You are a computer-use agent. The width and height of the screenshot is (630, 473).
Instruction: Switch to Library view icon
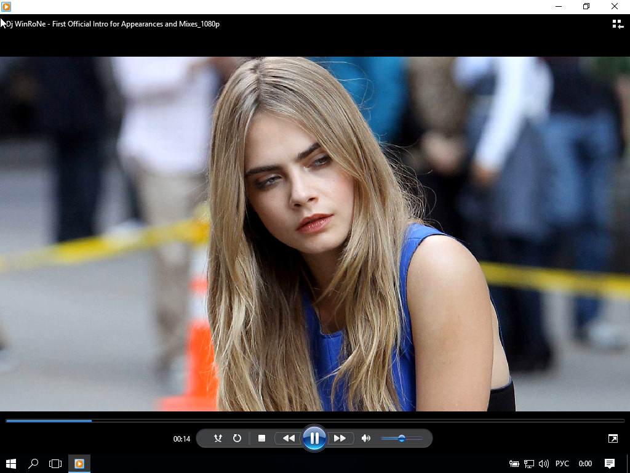point(618,24)
